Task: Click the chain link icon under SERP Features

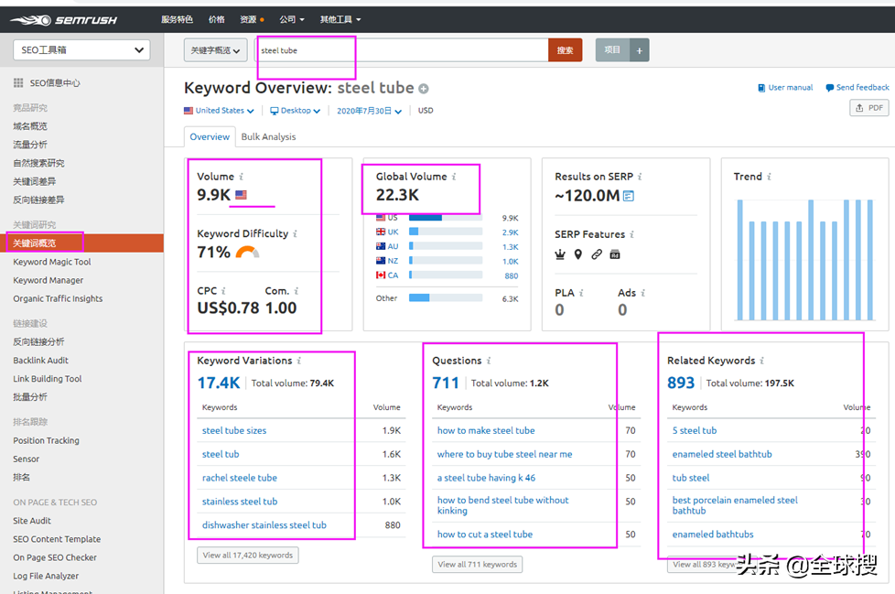Action: click(x=597, y=254)
